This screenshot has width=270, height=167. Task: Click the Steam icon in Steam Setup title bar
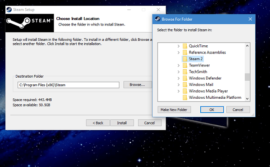pyautogui.click(x=9, y=9)
